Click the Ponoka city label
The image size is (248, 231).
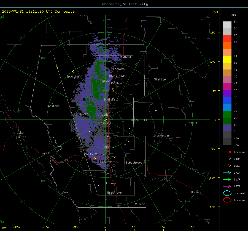click(126, 57)
